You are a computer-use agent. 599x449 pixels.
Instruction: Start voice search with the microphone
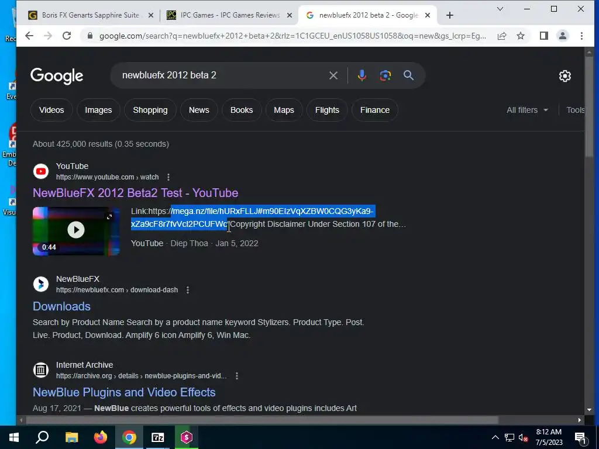click(362, 75)
